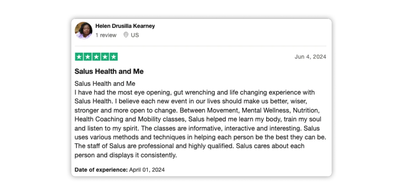Click the location pin icon
This screenshot has width=403, height=195.
126,35
